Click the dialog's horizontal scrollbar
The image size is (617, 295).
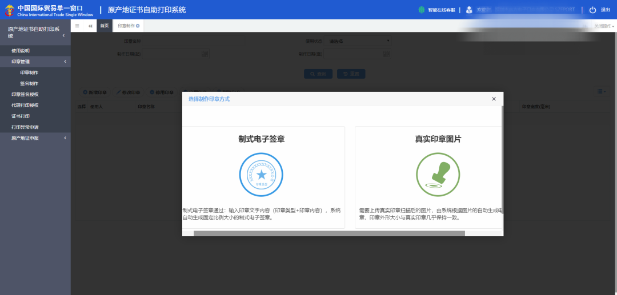(x=329, y=233)
